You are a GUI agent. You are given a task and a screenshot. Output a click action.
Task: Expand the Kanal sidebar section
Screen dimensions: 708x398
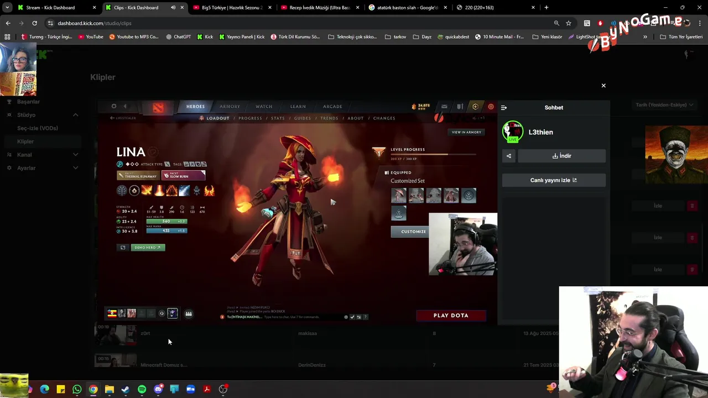tap(76, 155)
